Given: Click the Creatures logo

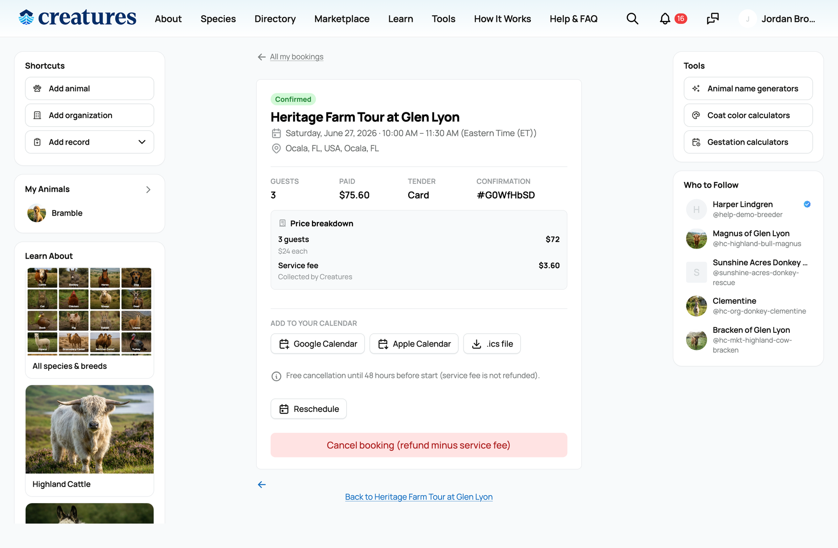Looking at the screenshot, I should 78,18.
